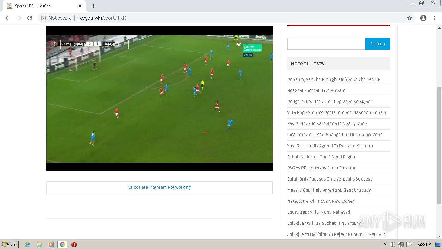Image resolution: width=442 pixels, height=249 pixels.
Task: Click the page vertical scrollbar thumb
Action: pos(439,145)
